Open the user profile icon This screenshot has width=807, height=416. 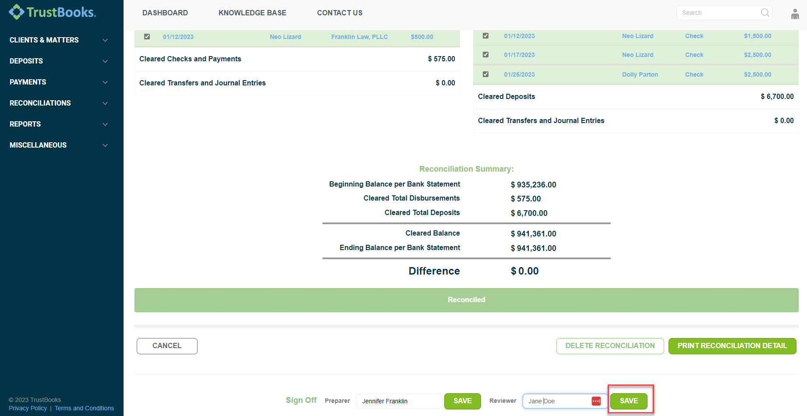pyautogui.click(x=795, y=14)
